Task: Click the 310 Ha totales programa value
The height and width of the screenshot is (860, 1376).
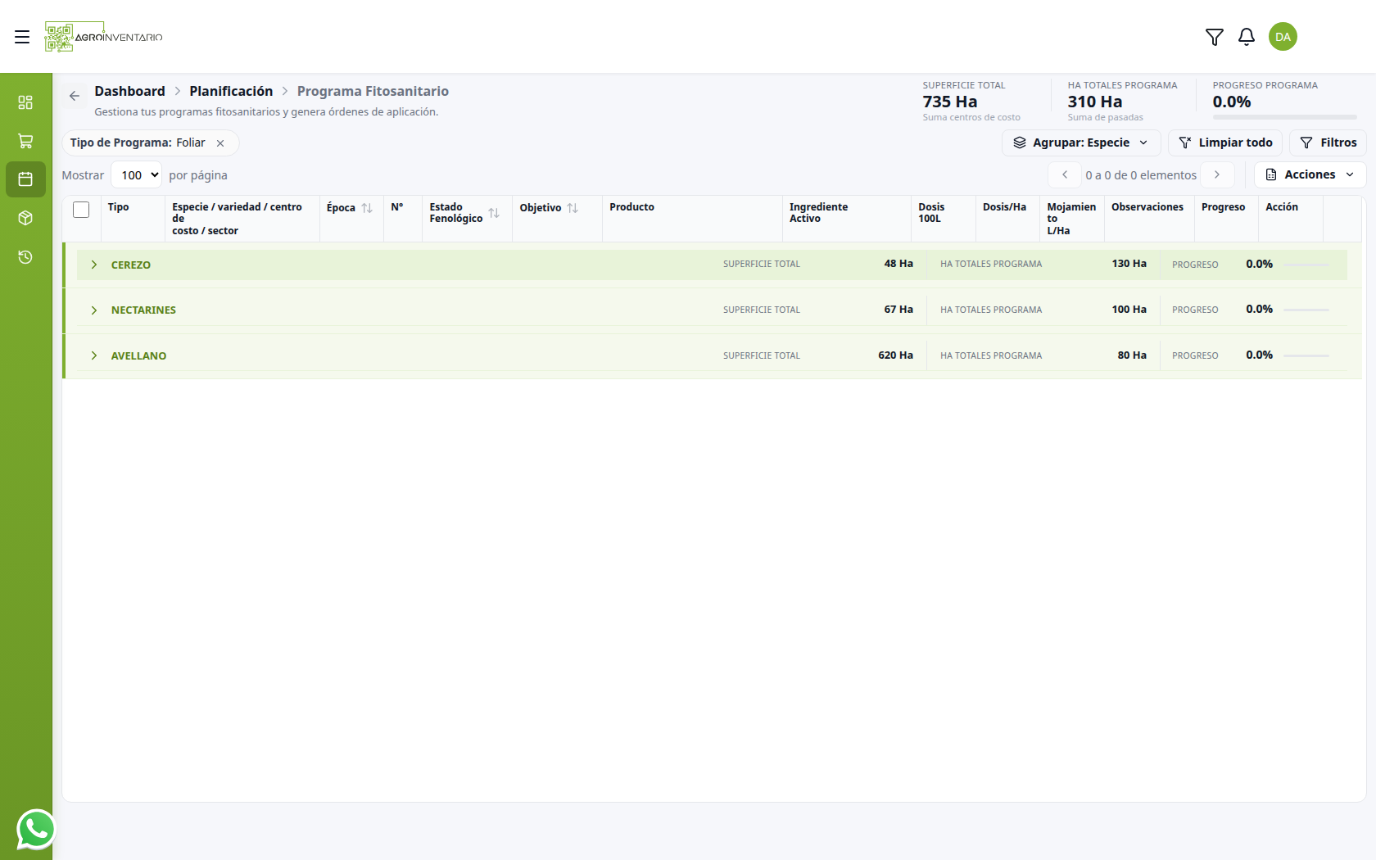Action: (x=1095, y=102)
